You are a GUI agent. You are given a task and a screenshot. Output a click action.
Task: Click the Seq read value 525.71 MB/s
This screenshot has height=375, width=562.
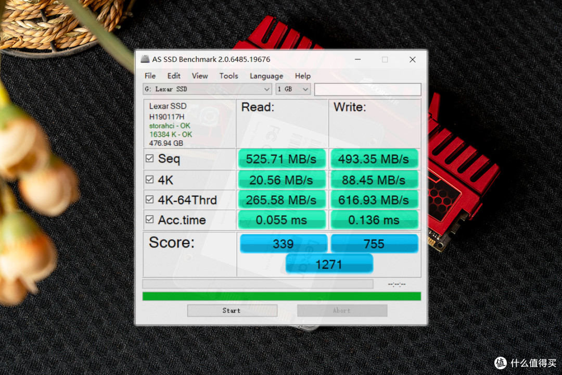coord(282,159)
